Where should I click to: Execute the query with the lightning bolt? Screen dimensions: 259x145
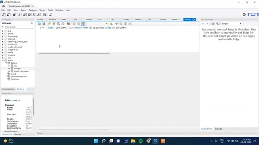click(x=49, y=24)
